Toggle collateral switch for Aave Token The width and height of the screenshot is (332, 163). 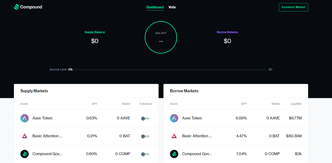145,119
